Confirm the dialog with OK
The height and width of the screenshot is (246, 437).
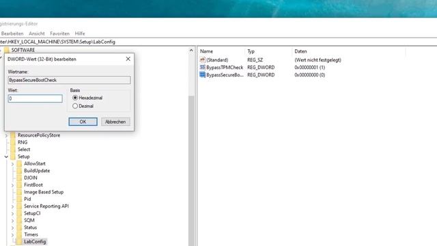coord(83,122)
